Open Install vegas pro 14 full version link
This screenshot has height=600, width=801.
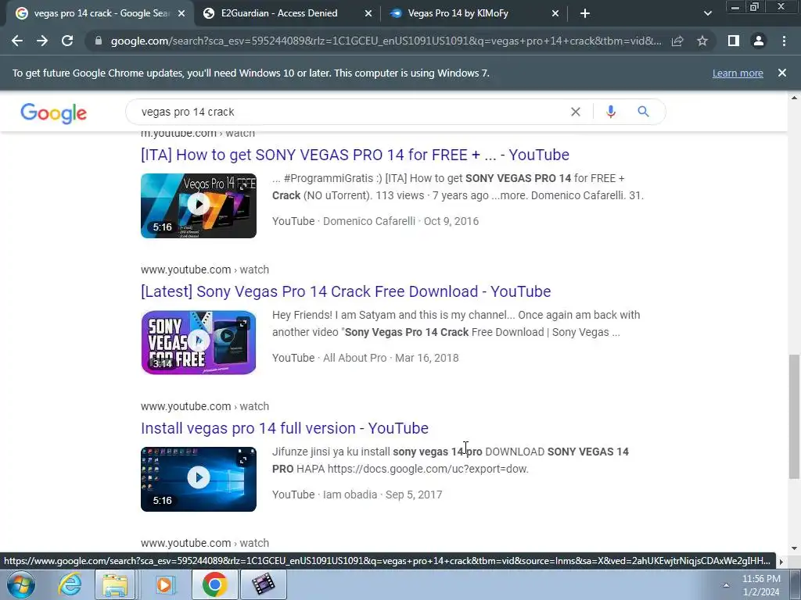click(x=285, y=428)
